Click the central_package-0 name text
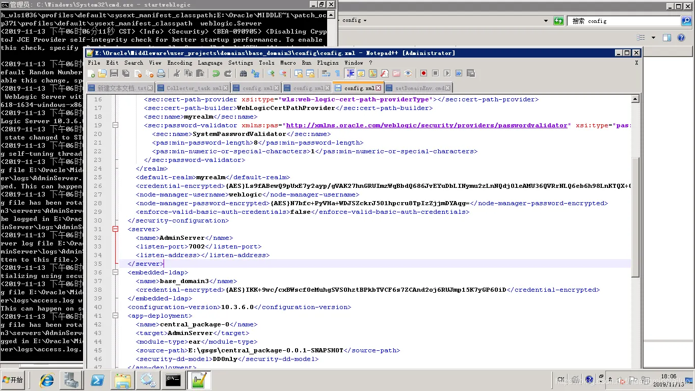This screenshot has height=391, width=695. pyautogui.click(x=195, y=324)
